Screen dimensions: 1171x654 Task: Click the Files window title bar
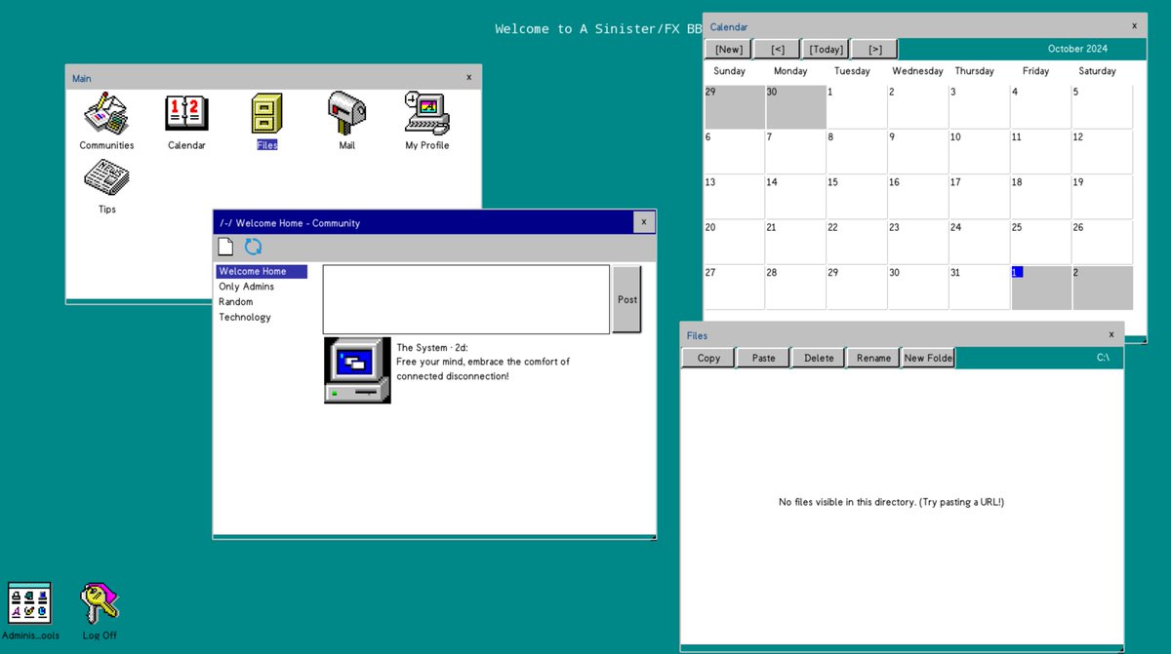tap(903, 334)
